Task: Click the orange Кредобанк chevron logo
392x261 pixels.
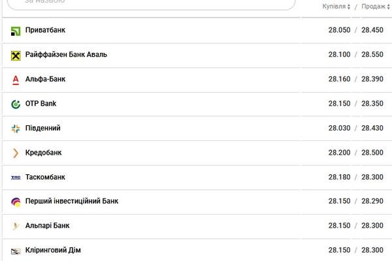Action: 16,153
